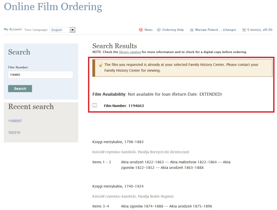Viewport: 277px width, 210px height.
Task: Select recent search 162310
Action: [14, 133]
